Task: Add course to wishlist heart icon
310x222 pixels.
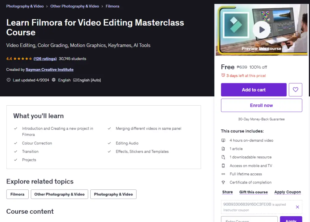Action: point(296,90)
